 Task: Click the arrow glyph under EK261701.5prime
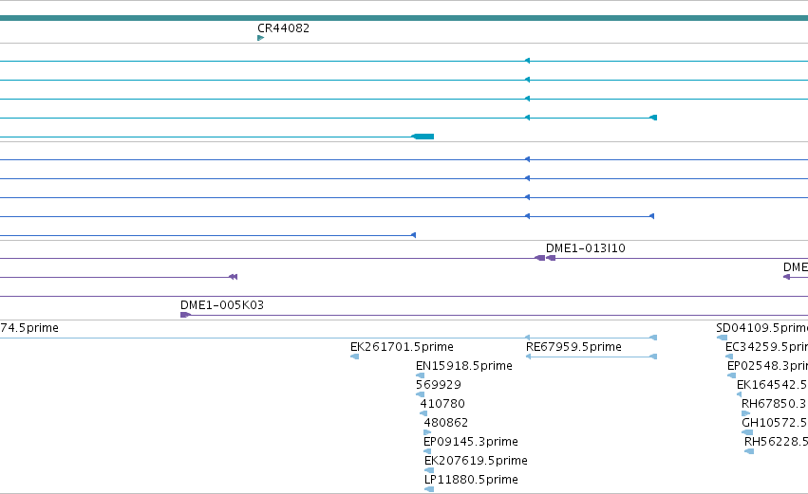coord(354,357)
